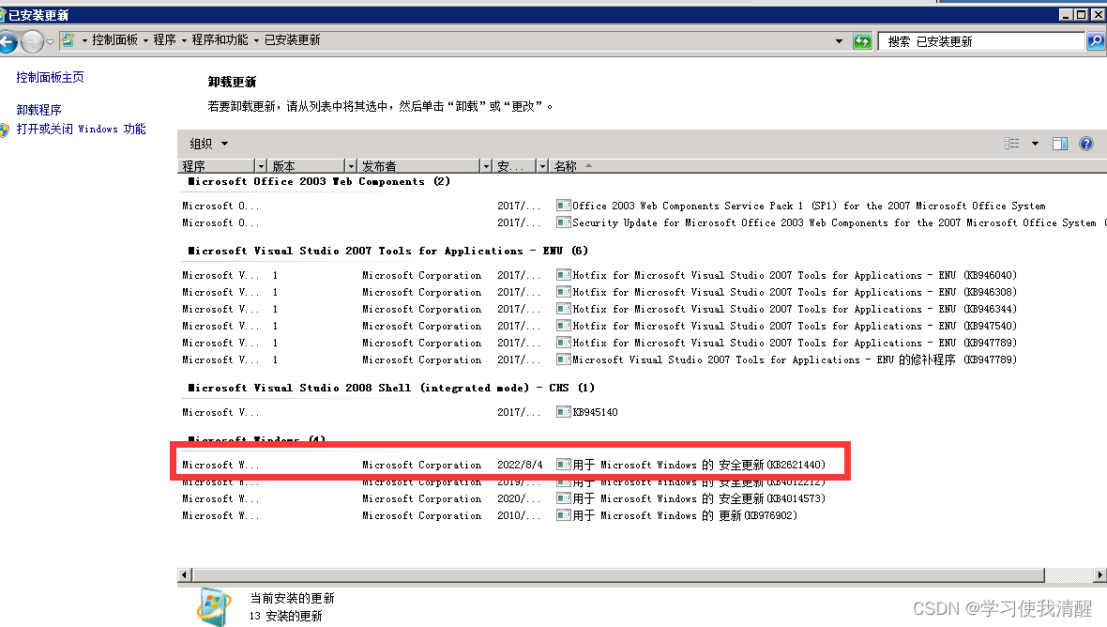
Task: Click the horizontal scrollbar left arrow
Action: click(184, 574)
